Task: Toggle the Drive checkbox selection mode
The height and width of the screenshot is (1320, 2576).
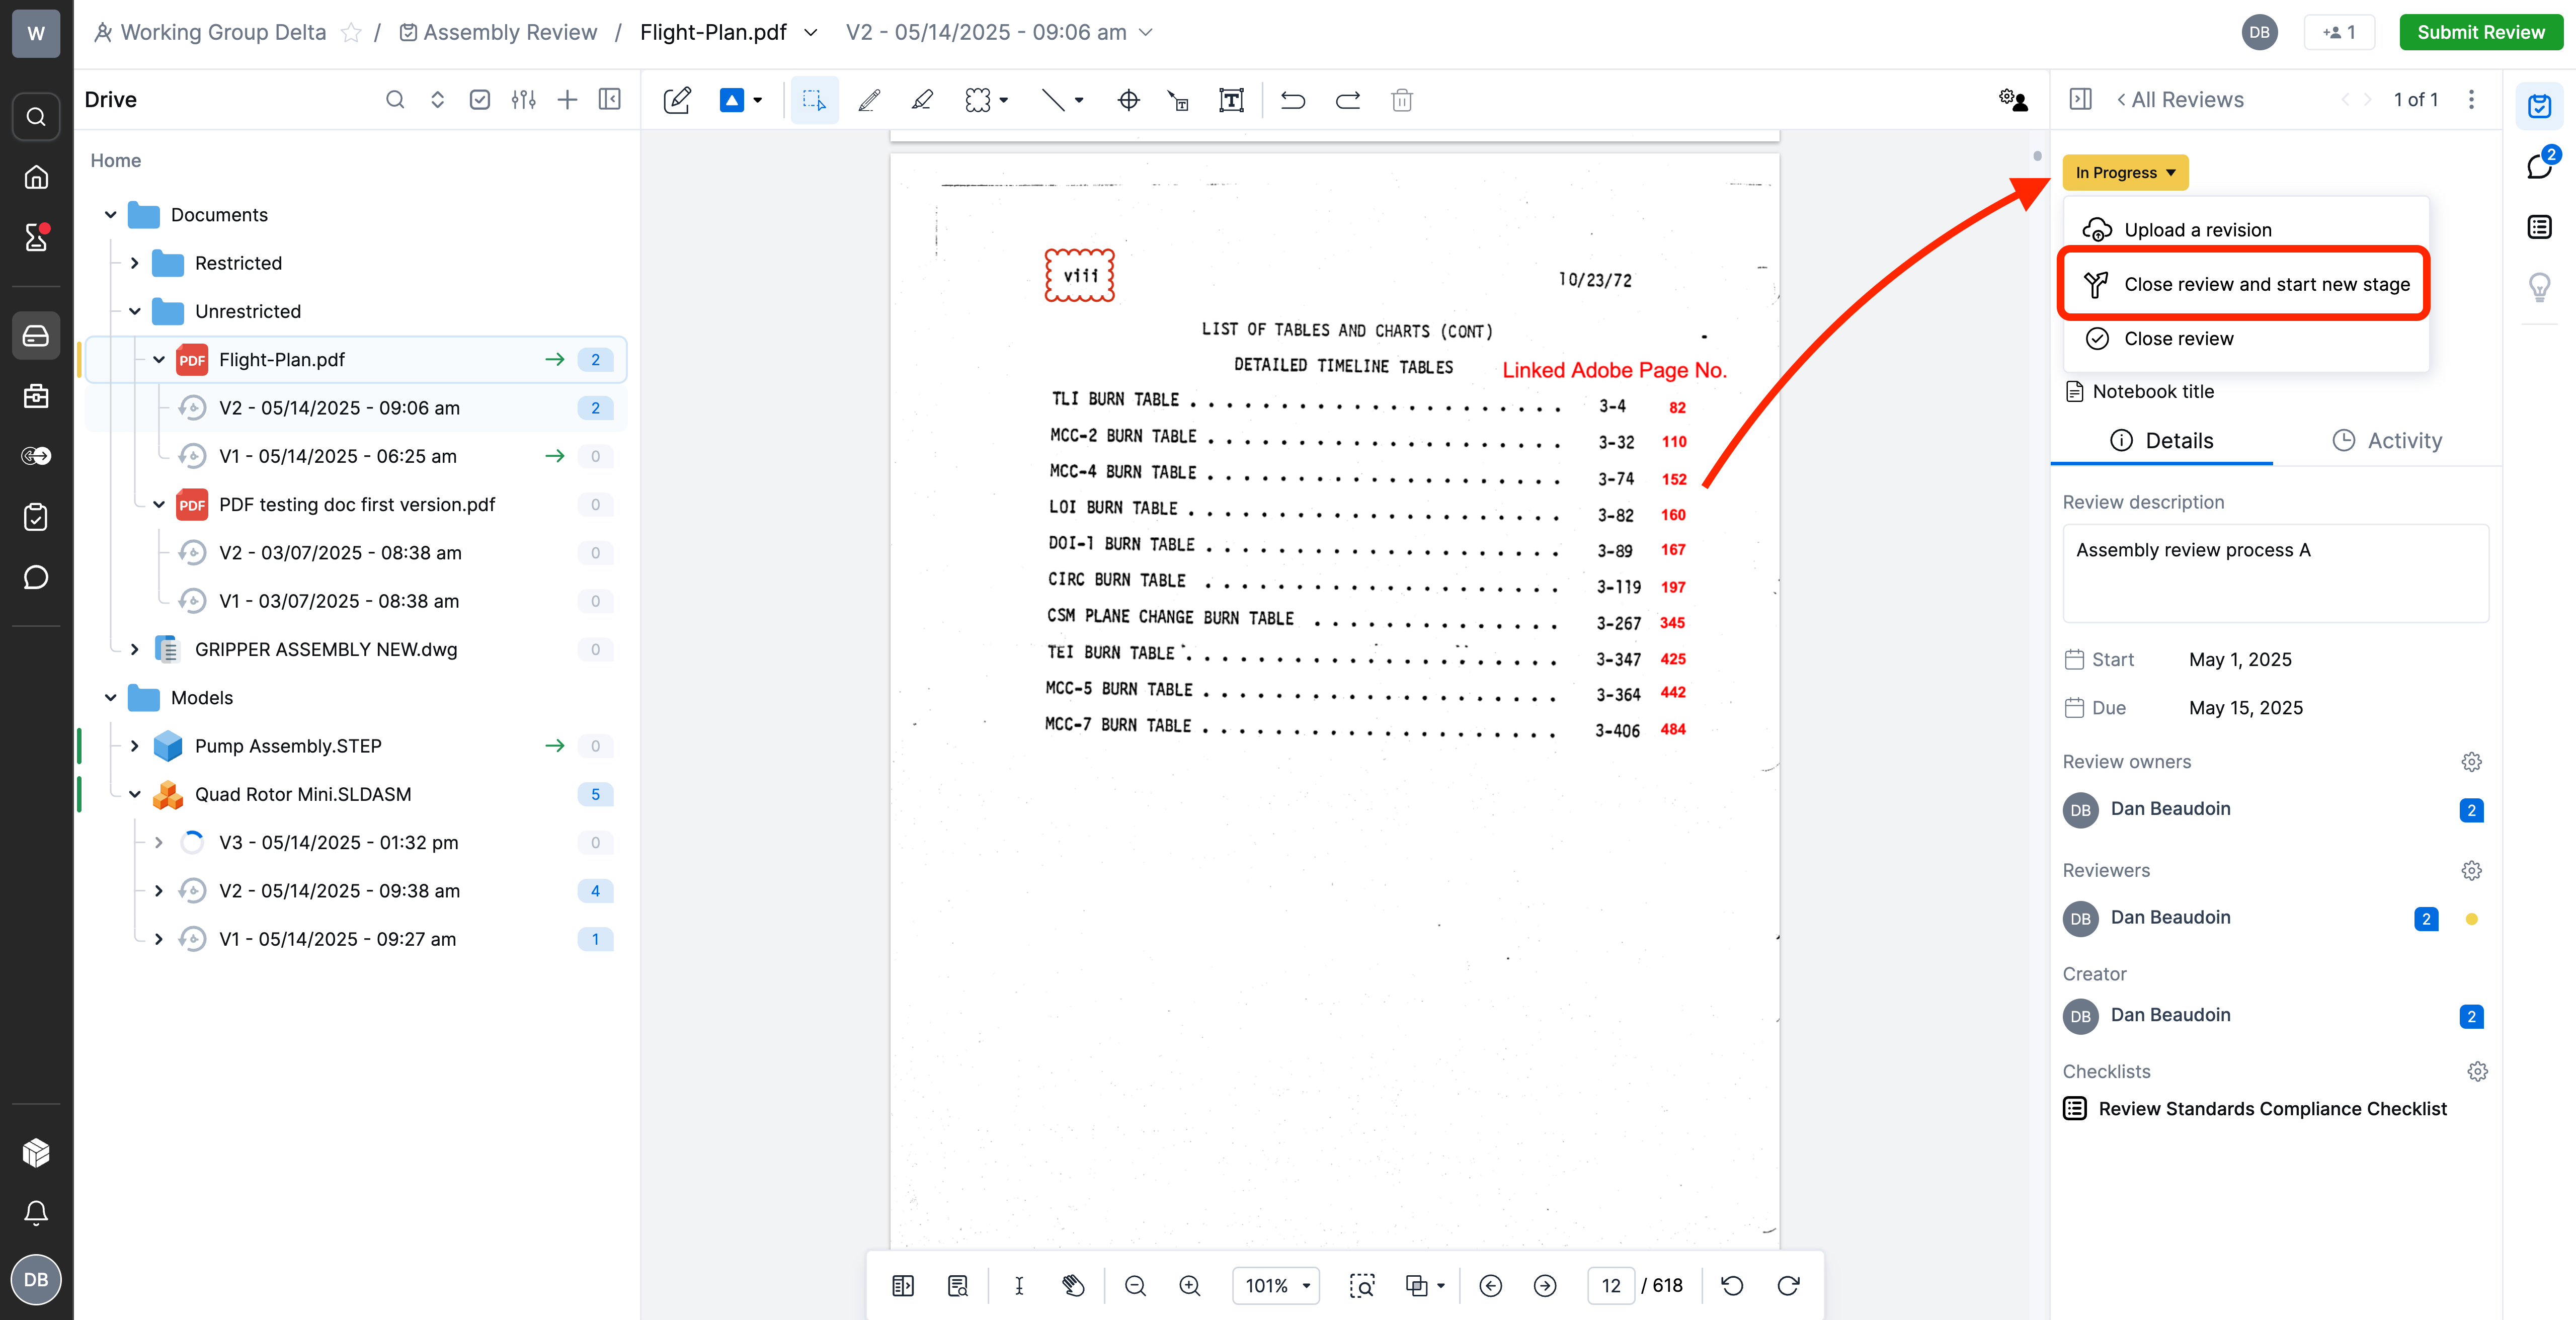Action: [480, 99]
